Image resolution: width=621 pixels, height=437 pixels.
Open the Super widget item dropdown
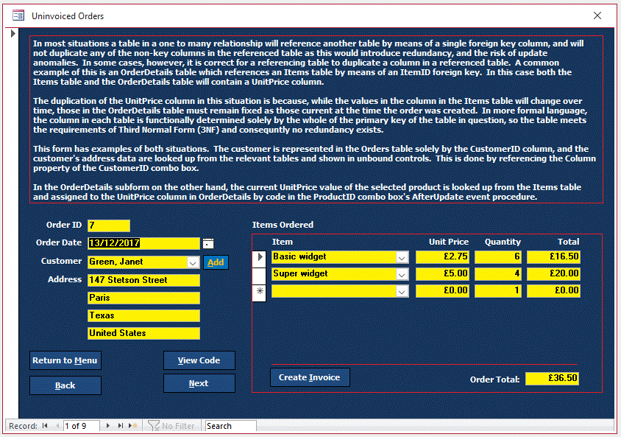click(402, 274)
